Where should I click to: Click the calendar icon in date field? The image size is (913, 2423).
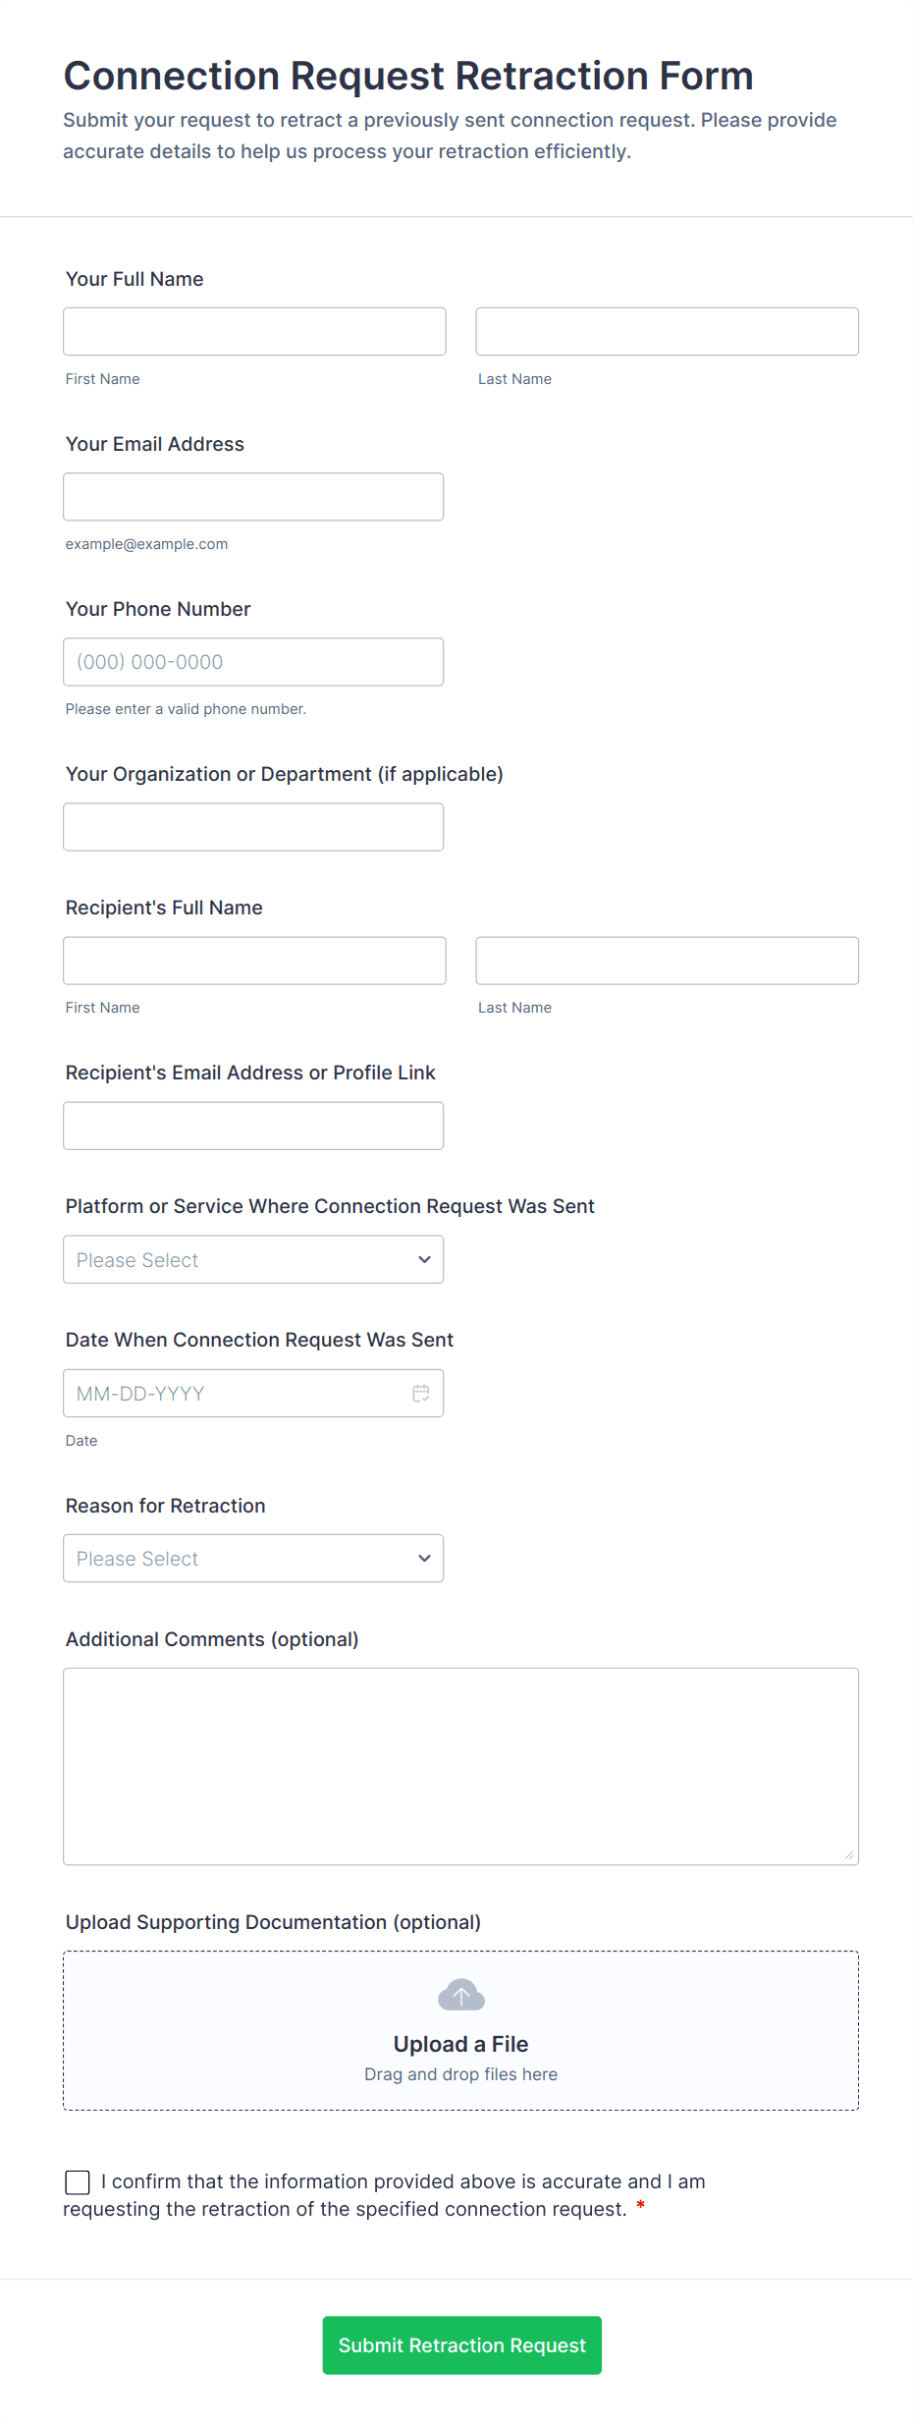point(421,1393)
